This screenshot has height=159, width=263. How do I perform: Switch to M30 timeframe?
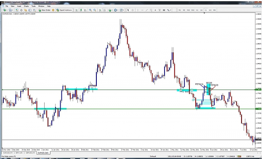pos(193,10)
